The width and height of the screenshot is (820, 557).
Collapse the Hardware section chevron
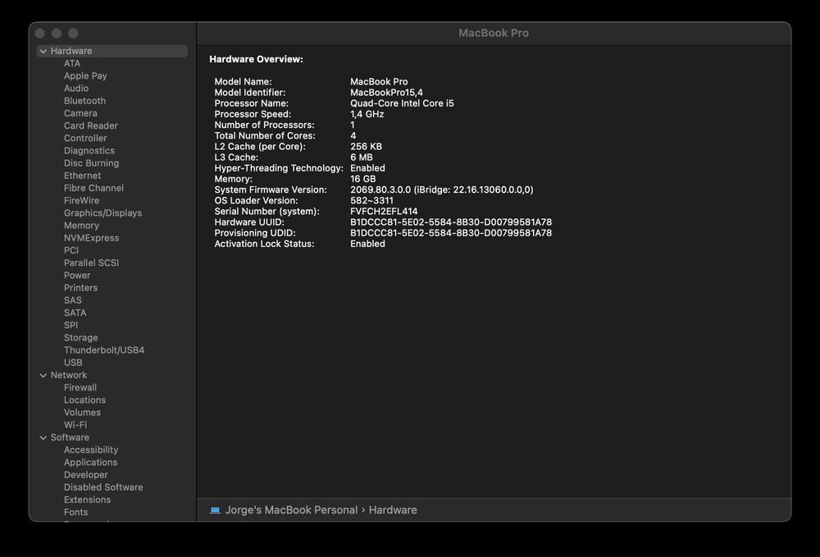point(43,51)
